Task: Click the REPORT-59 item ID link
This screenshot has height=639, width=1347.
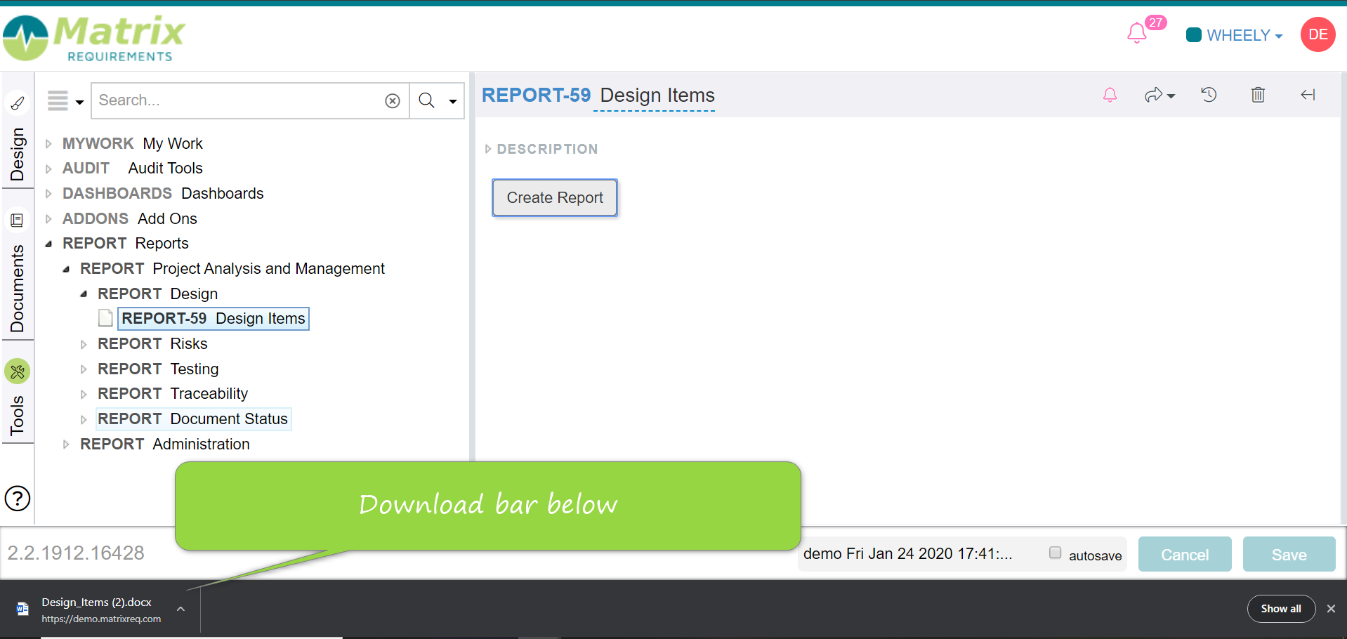Action: 536,95
